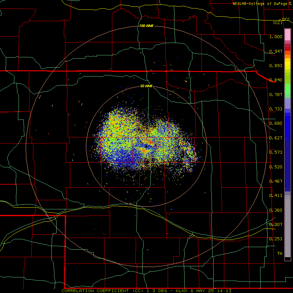This screenshot has width=293, height=293.
Task: Click the 0.947 scale value
Action: (x=276, y=51)
